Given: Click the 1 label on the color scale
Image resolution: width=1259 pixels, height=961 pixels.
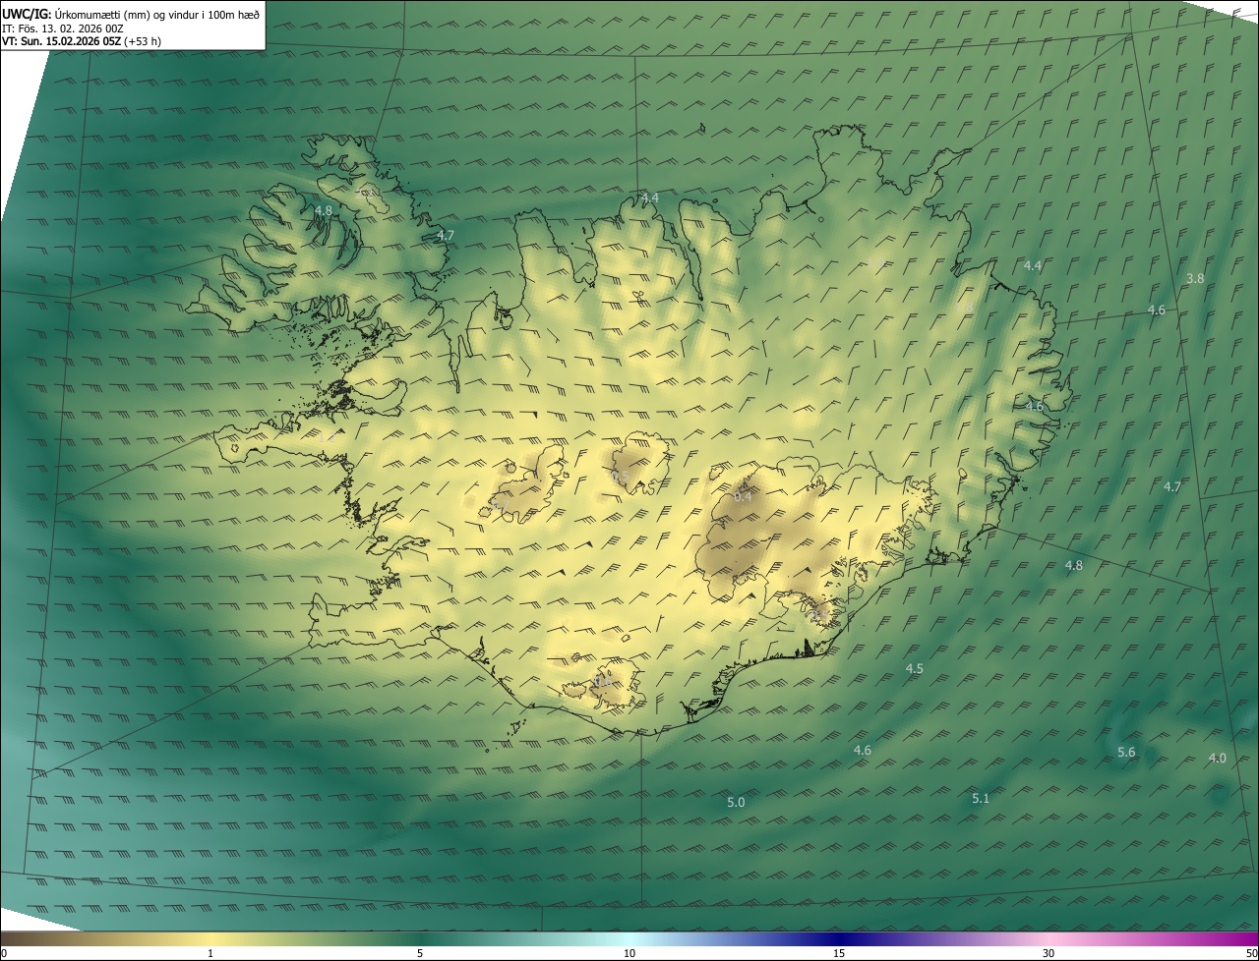Looking at the screenshot, I should (210, 953).
